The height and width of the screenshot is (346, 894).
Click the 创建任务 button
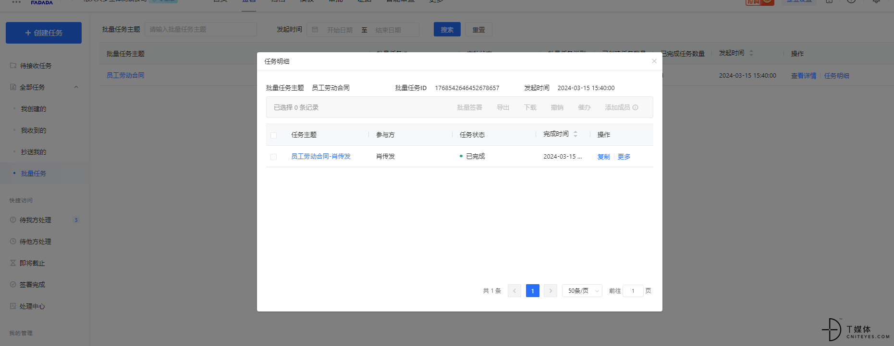click(x=44, y=33)
